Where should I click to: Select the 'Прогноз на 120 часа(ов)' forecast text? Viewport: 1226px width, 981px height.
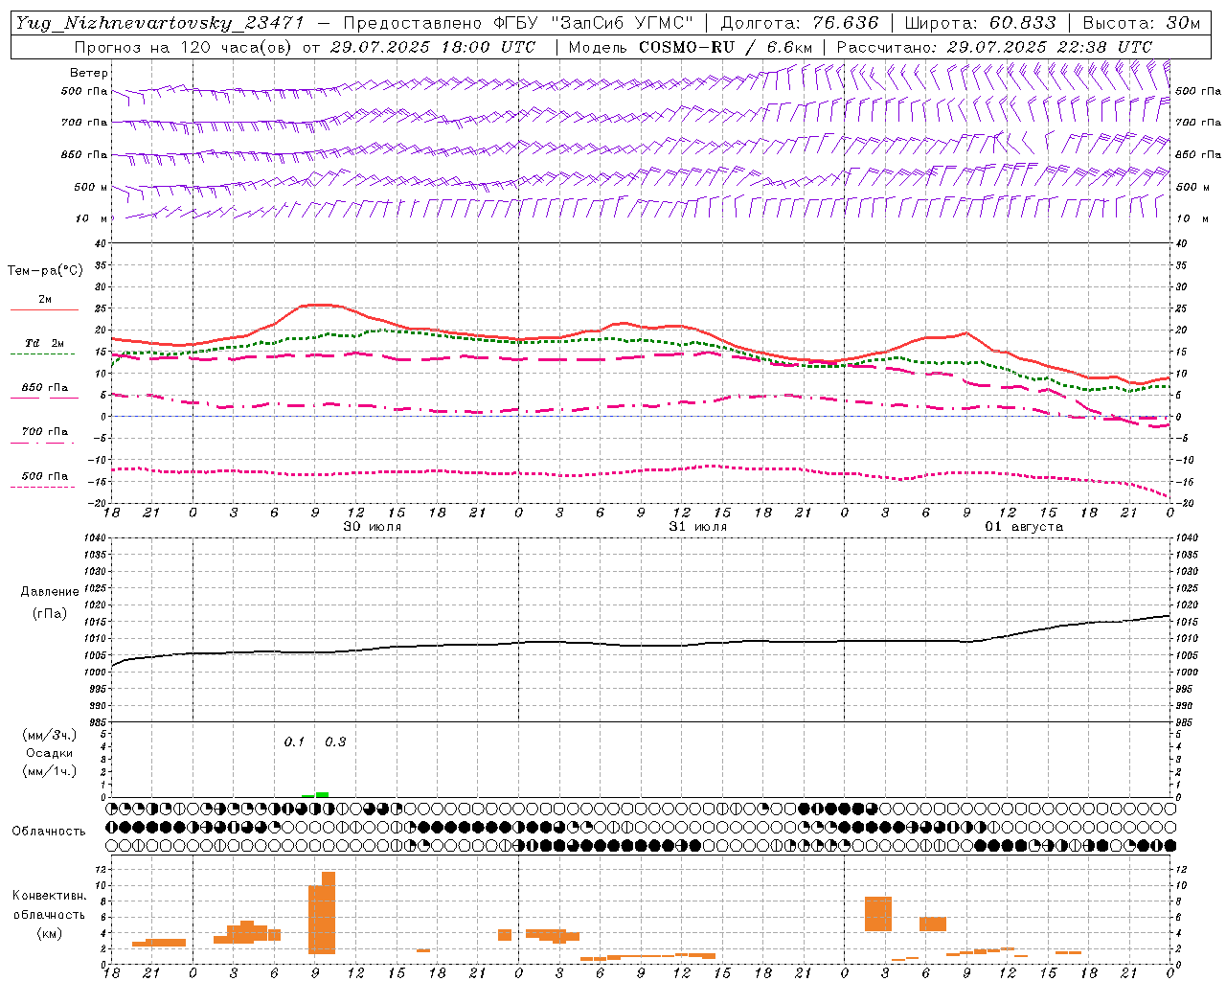[185, 47]
